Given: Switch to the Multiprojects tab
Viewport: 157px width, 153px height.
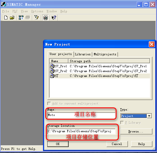Looking at the screenshot, I should [105, 54].
